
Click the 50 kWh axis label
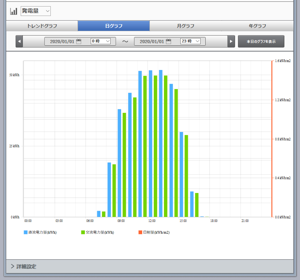[15, 75]
